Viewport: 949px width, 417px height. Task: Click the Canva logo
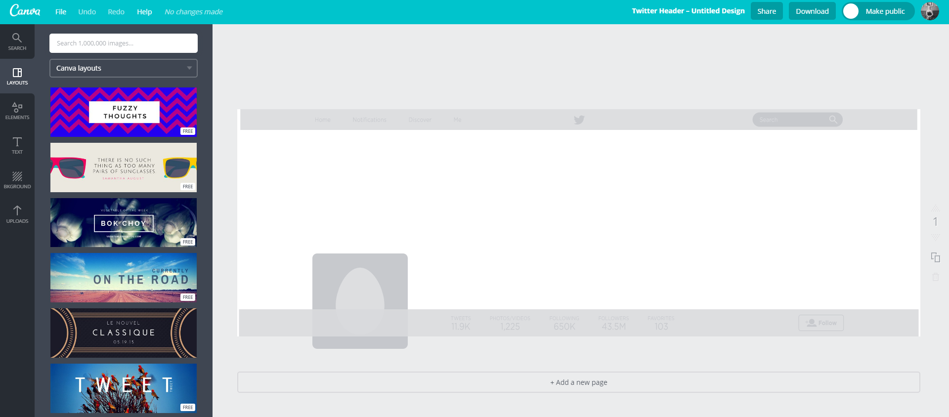point(25,11)
